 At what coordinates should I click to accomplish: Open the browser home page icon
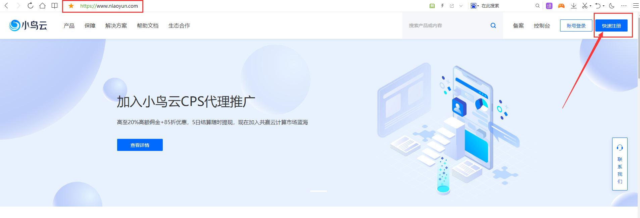[42, 6]
